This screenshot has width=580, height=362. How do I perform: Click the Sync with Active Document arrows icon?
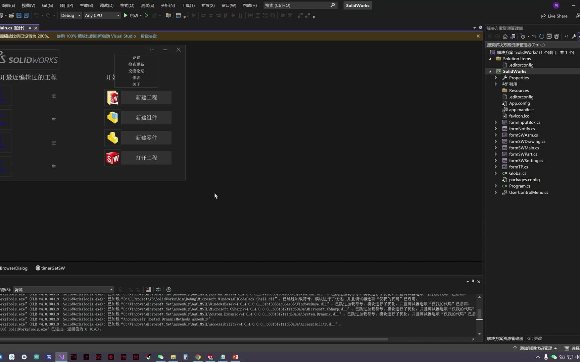[534, 36]
